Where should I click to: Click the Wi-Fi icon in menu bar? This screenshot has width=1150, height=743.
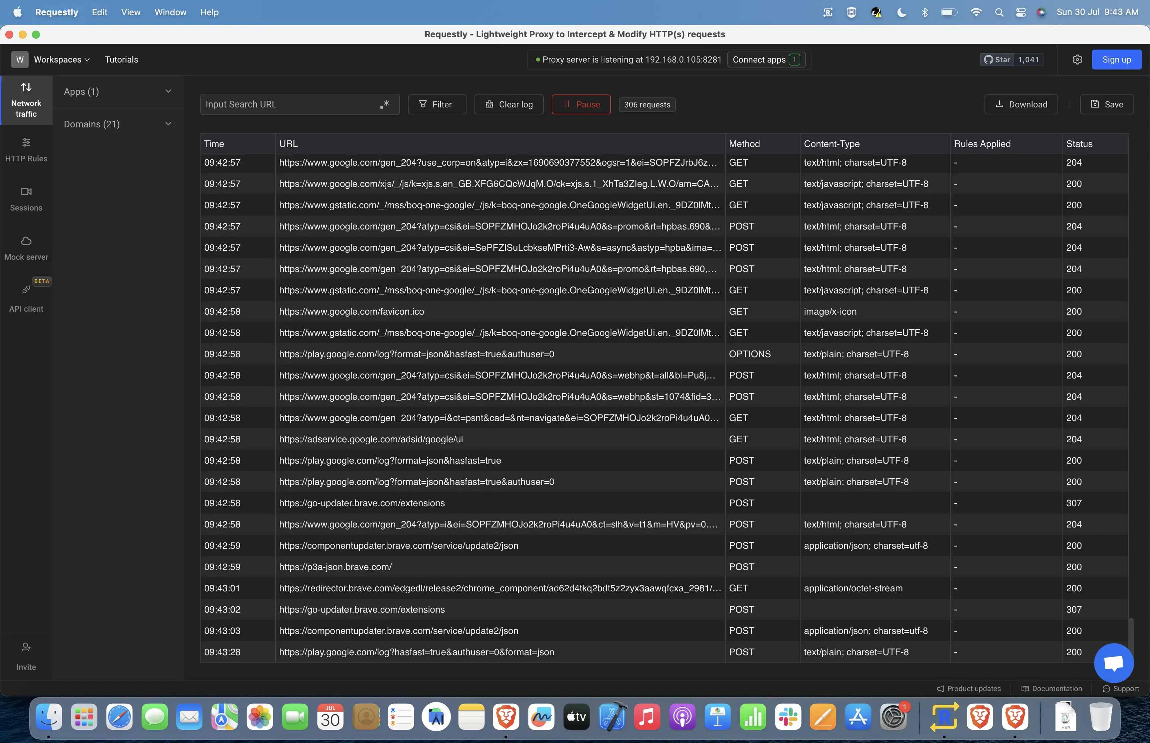tap(976, 12)
